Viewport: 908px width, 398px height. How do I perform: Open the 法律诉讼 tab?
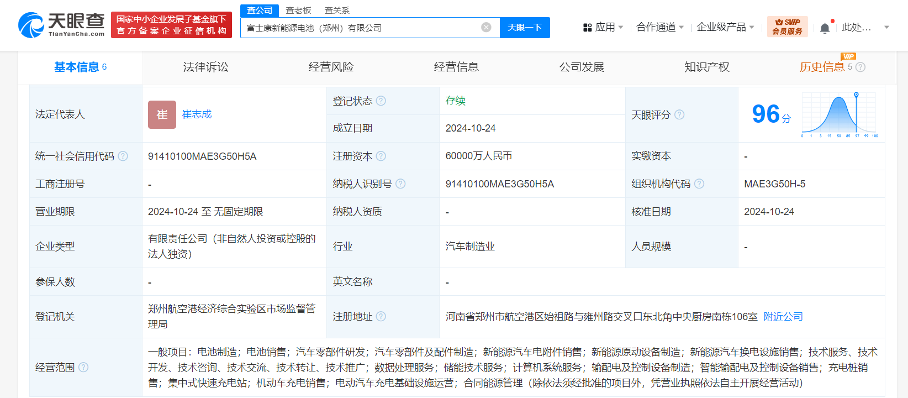[x=205, y=67]
